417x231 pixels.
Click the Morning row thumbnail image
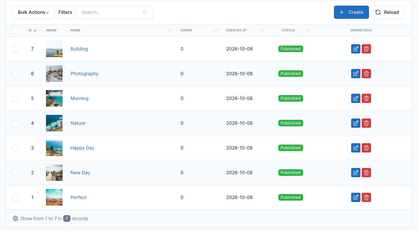(54, 98)
